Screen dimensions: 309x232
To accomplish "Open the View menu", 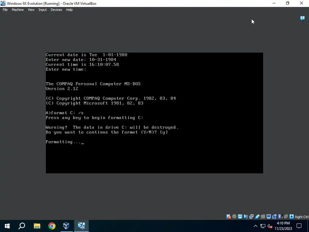I will click(x=31, y=10).
